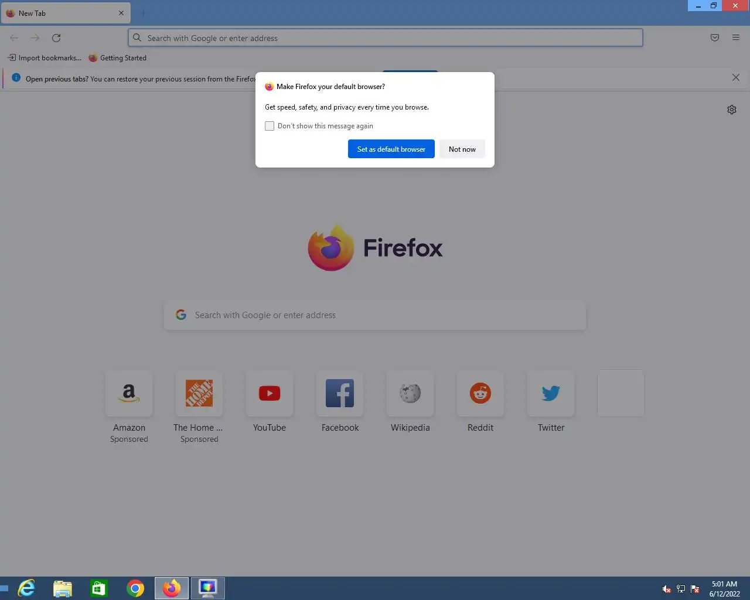Image resolution: width=750 pixels, height=600 pixels.
Task: Check Don't show this message again
Action: tap(270, 126)
